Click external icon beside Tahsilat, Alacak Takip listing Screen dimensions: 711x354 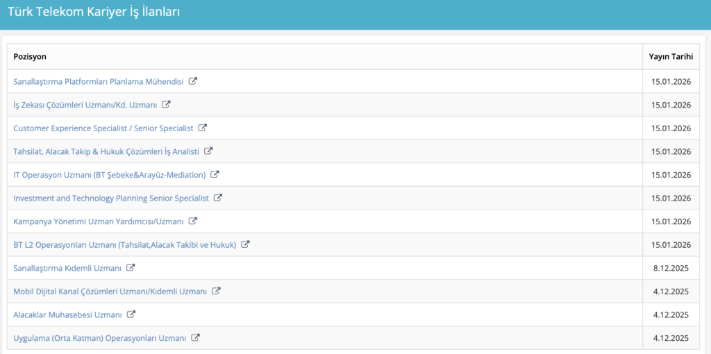[x=208, y=151]
